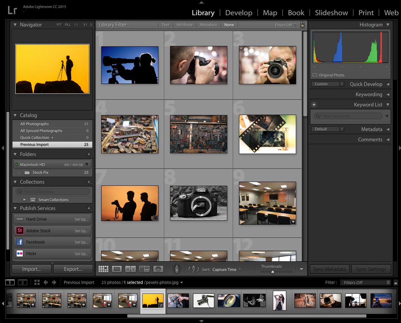Collapse the Catalog panel
This screenshot has width=401, height=323.
click(x=15, y=115)
